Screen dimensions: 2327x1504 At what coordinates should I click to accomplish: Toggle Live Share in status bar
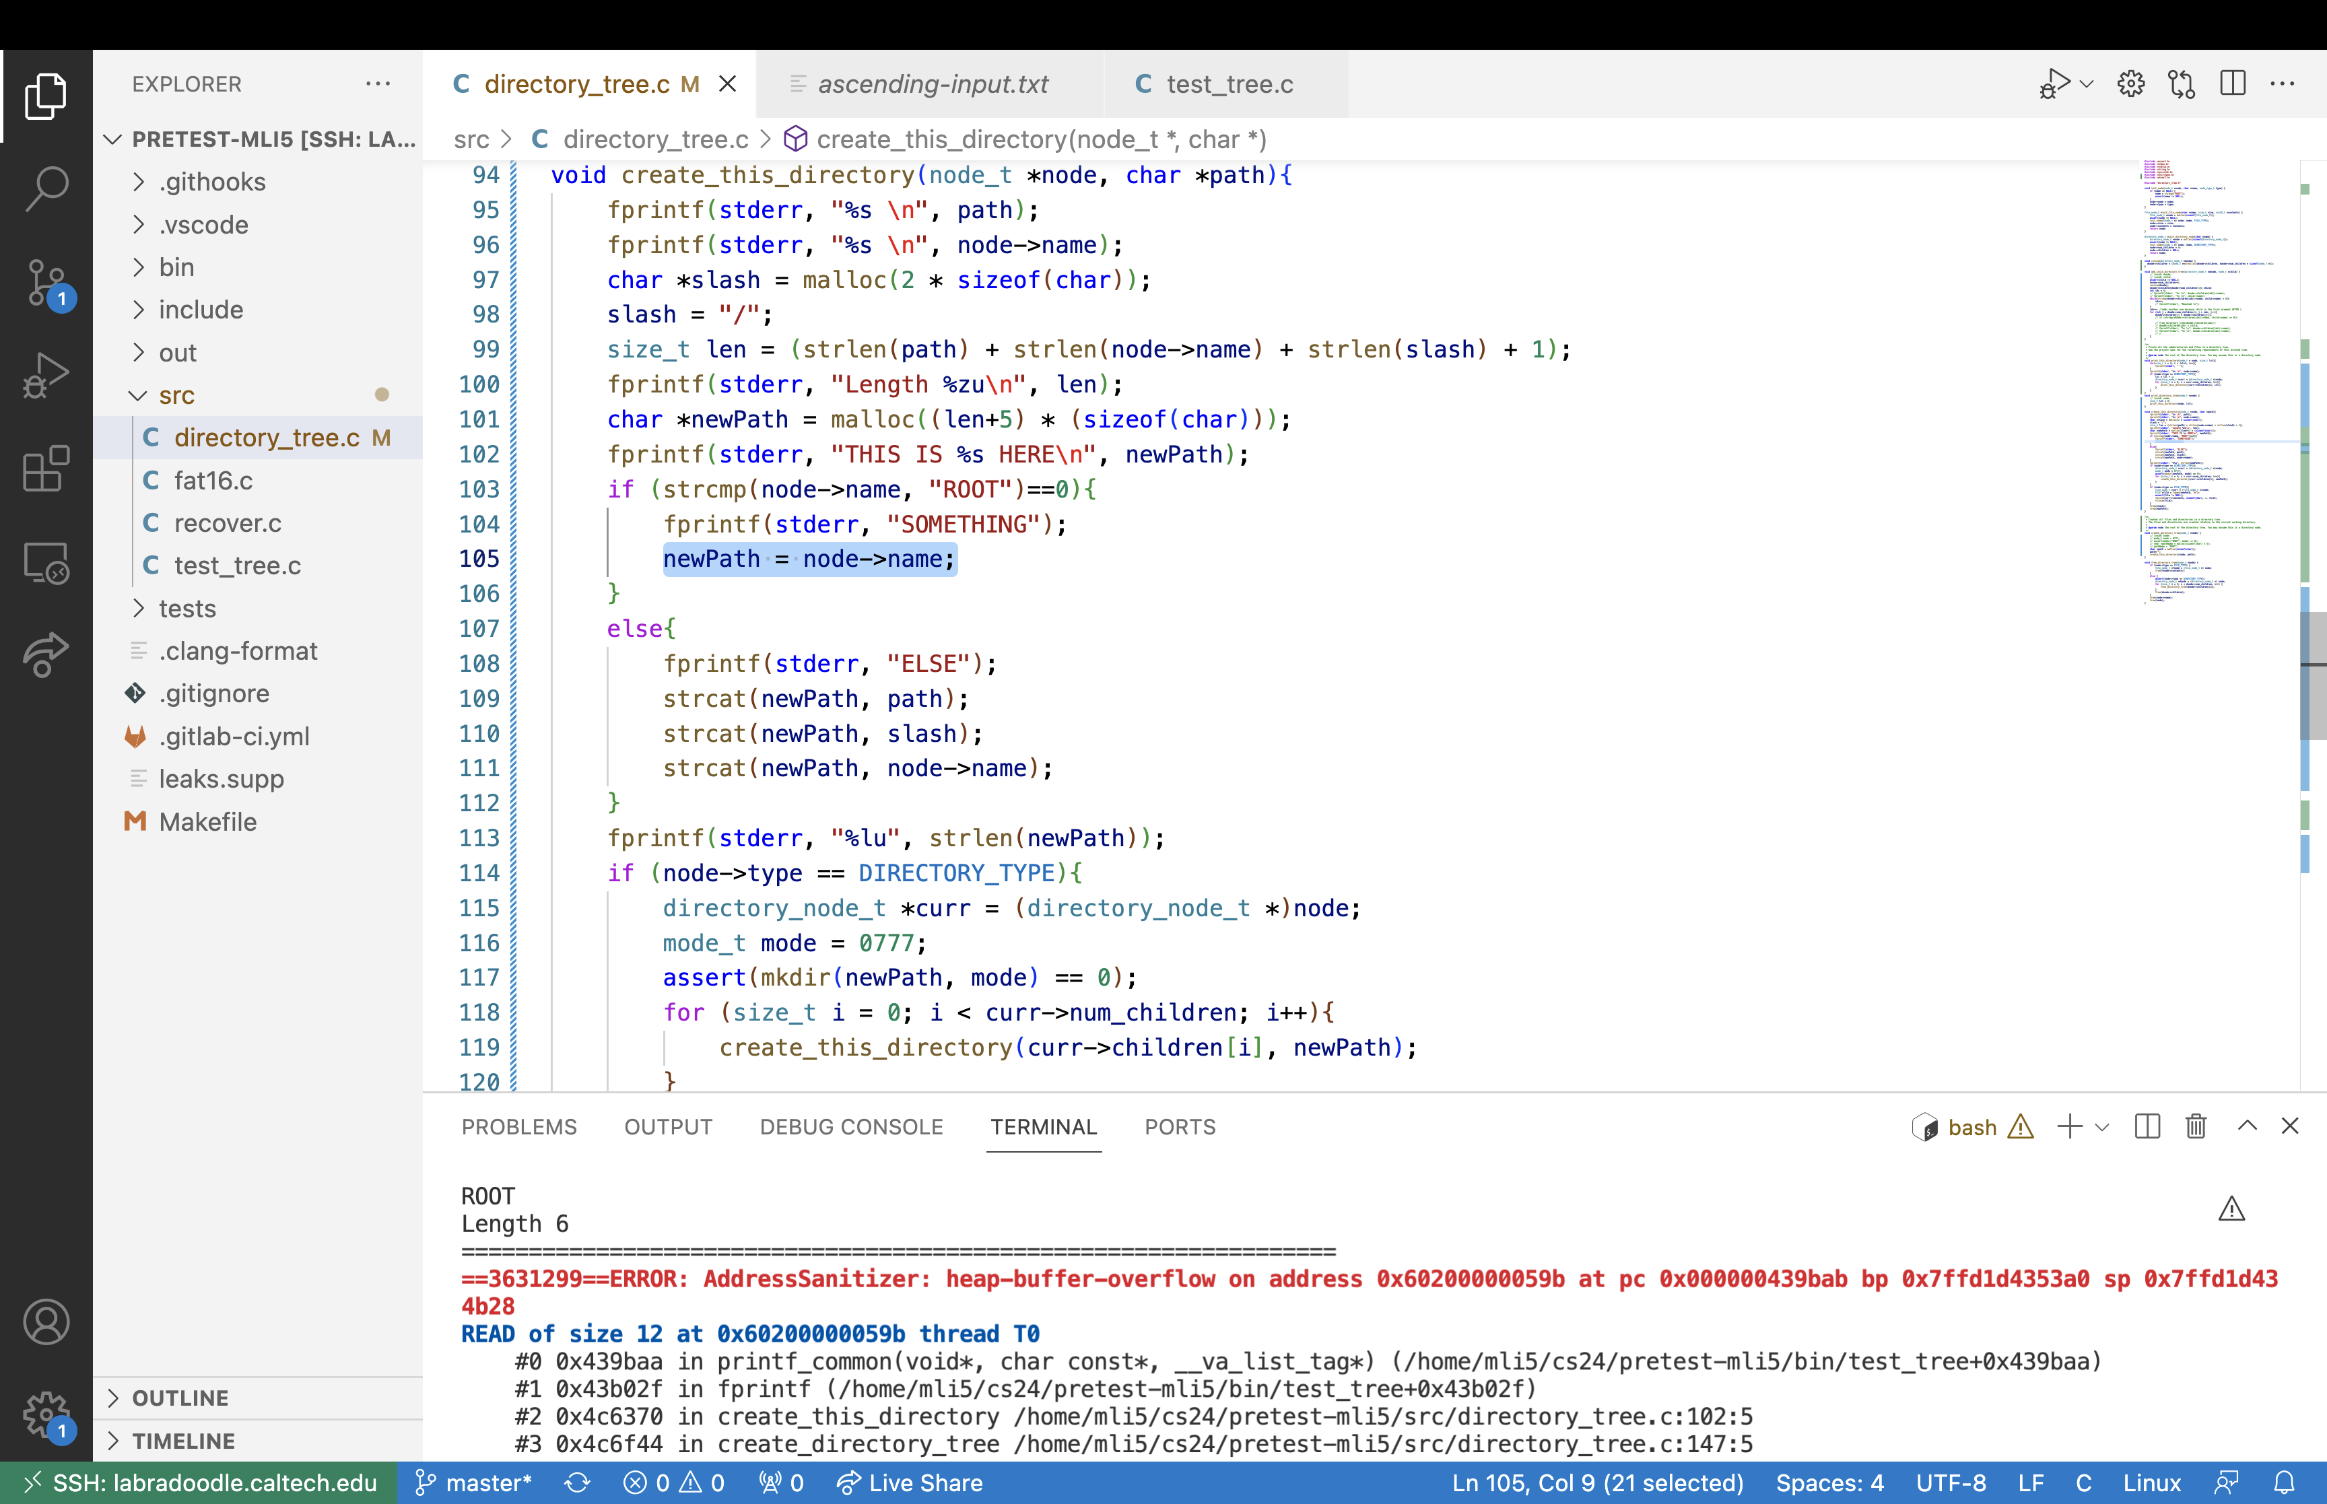(x=909, y=1482)
